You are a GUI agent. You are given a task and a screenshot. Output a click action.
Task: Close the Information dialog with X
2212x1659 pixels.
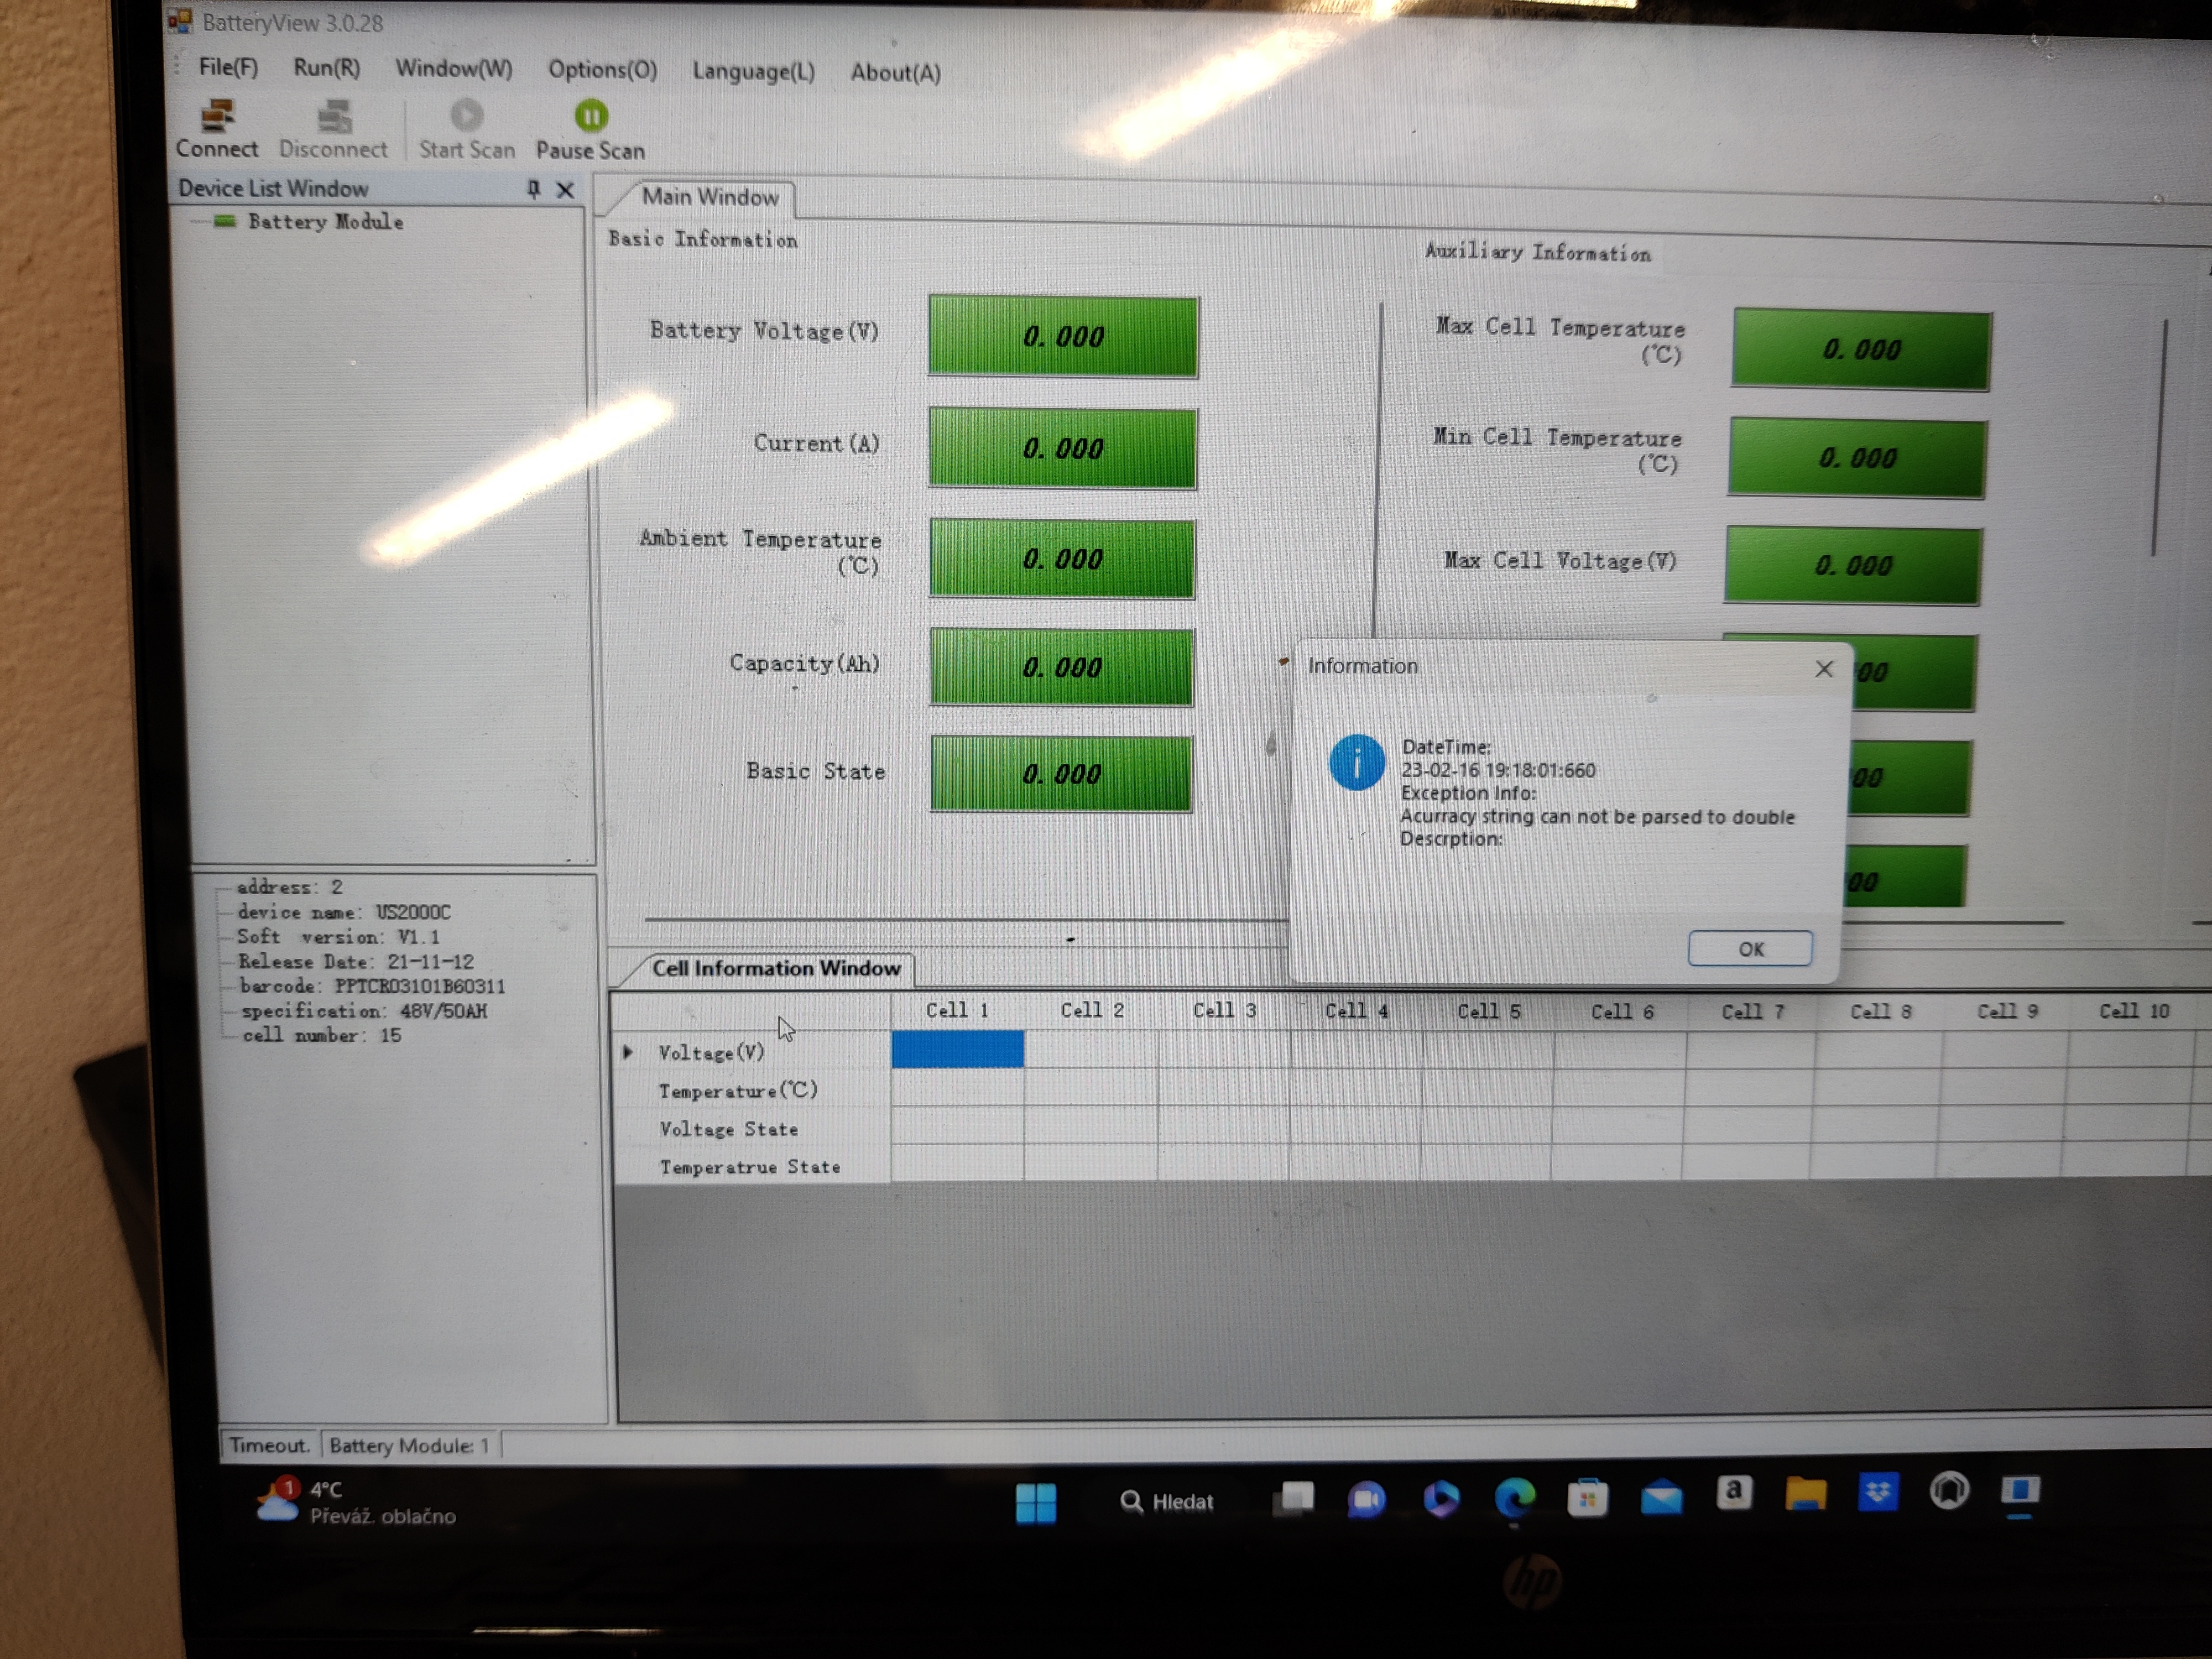1823,669
